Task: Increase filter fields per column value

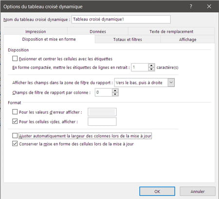Action: 115,91
